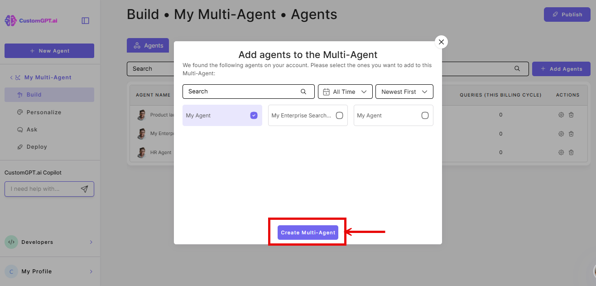Click the Publish button
The image size is (596, 286).
[567, 14]
